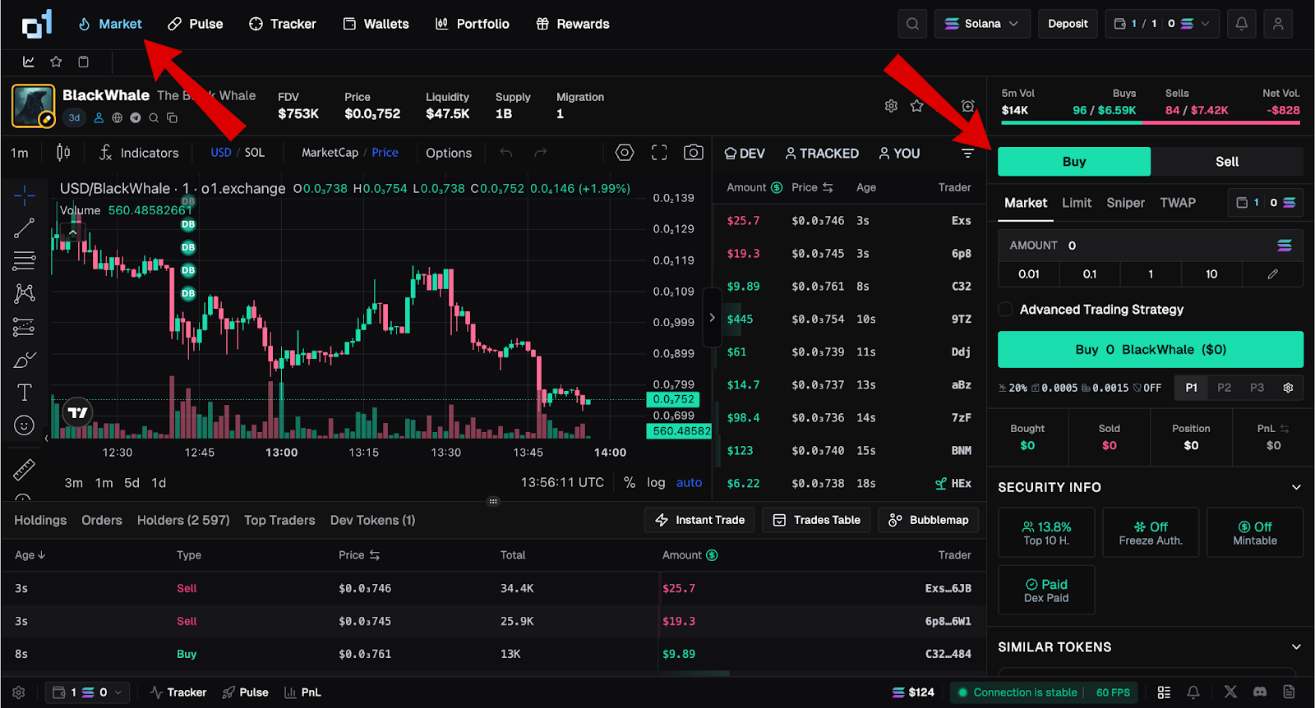Select the text annotation tool
Screen dimensions: 1315x708
(25, 393)
